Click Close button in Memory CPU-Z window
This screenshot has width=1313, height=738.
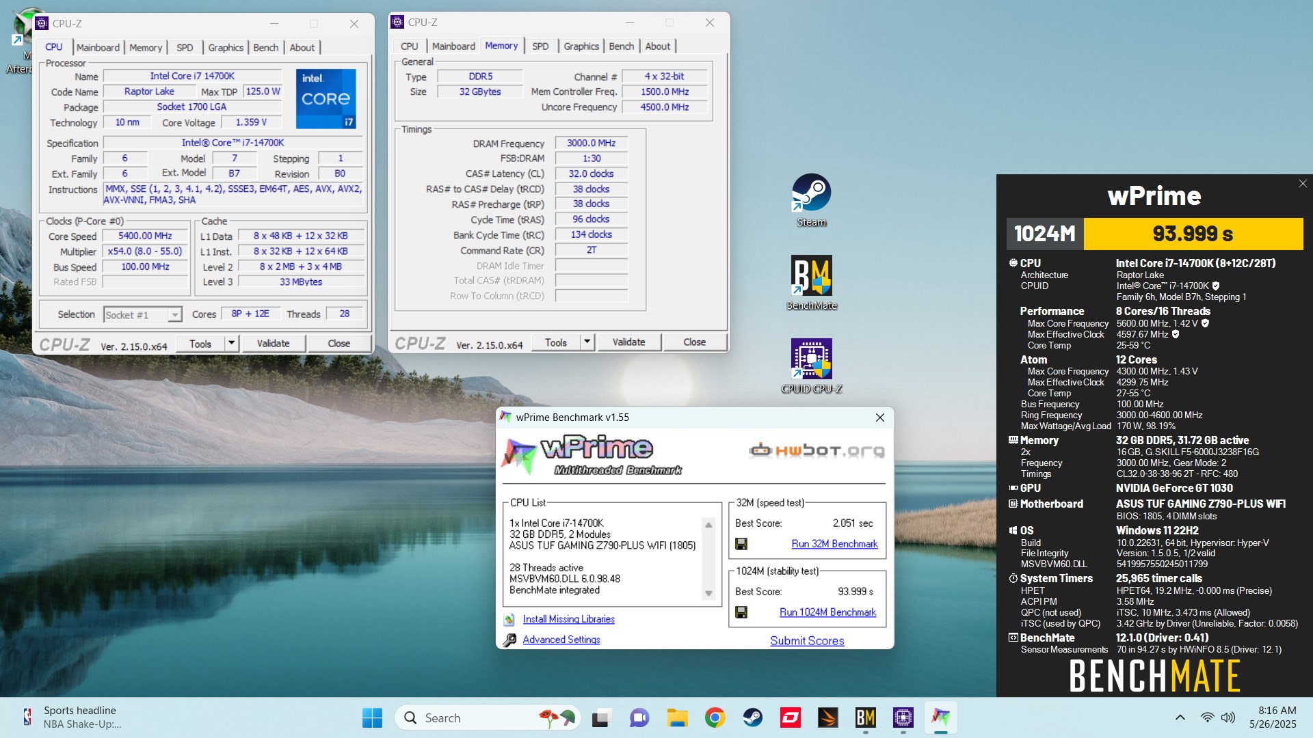coord(694,342)
